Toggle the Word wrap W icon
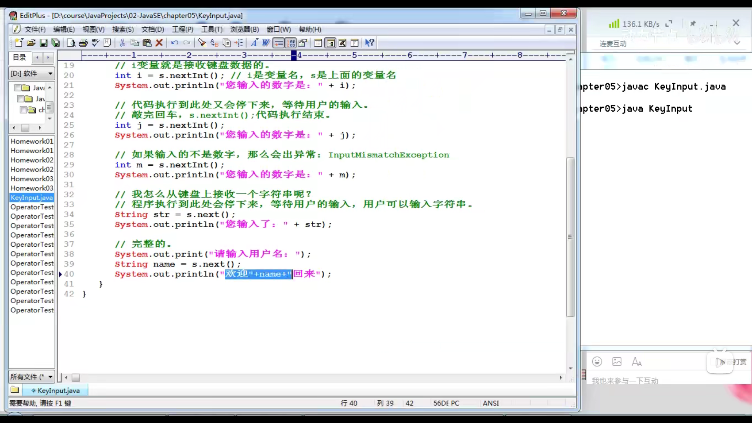The image size is (752, 423). tap(266, 43)
